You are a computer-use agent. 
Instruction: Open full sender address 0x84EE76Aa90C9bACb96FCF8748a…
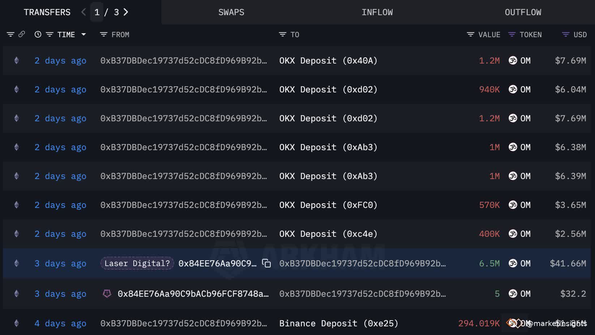[x=193, y=294]
